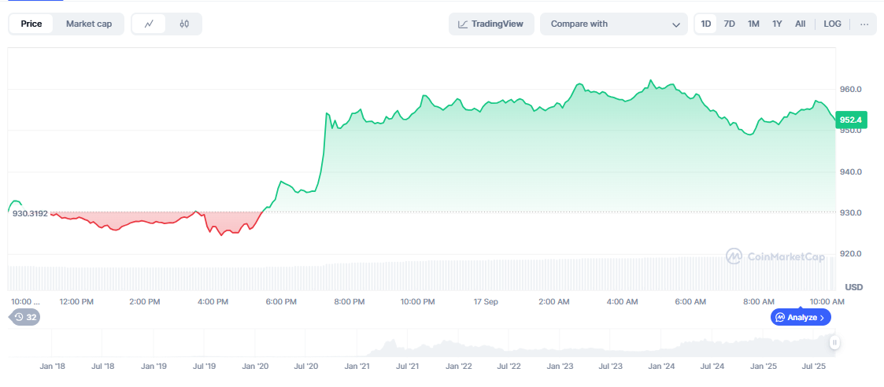Click the 930.3192 opening price label
The image size is (884, 387).
click(30, 213)
